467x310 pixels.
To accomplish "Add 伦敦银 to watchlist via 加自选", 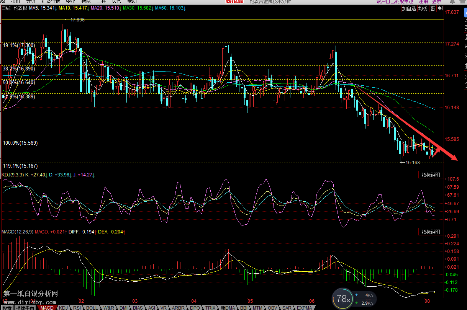I will coord(409,8).
